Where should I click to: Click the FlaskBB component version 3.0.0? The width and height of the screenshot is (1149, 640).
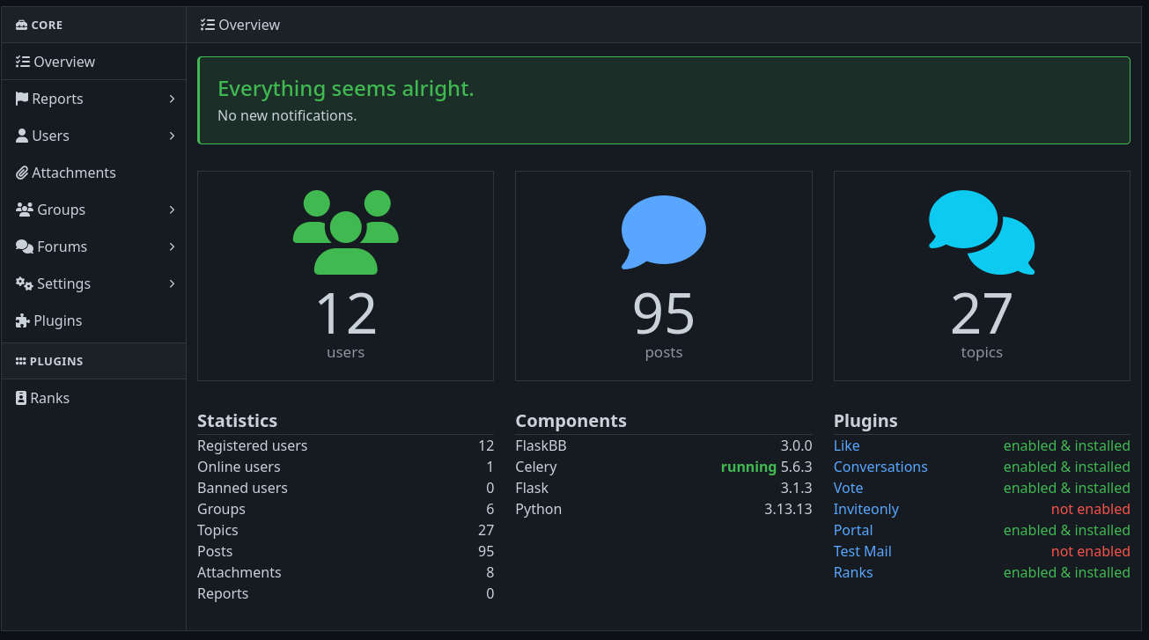coord(796,445)
